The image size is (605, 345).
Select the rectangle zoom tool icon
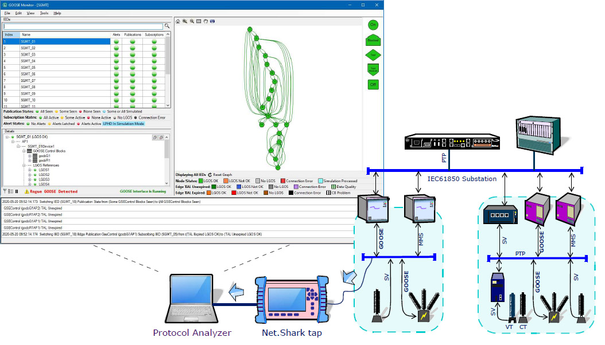[x=199, y=21]
